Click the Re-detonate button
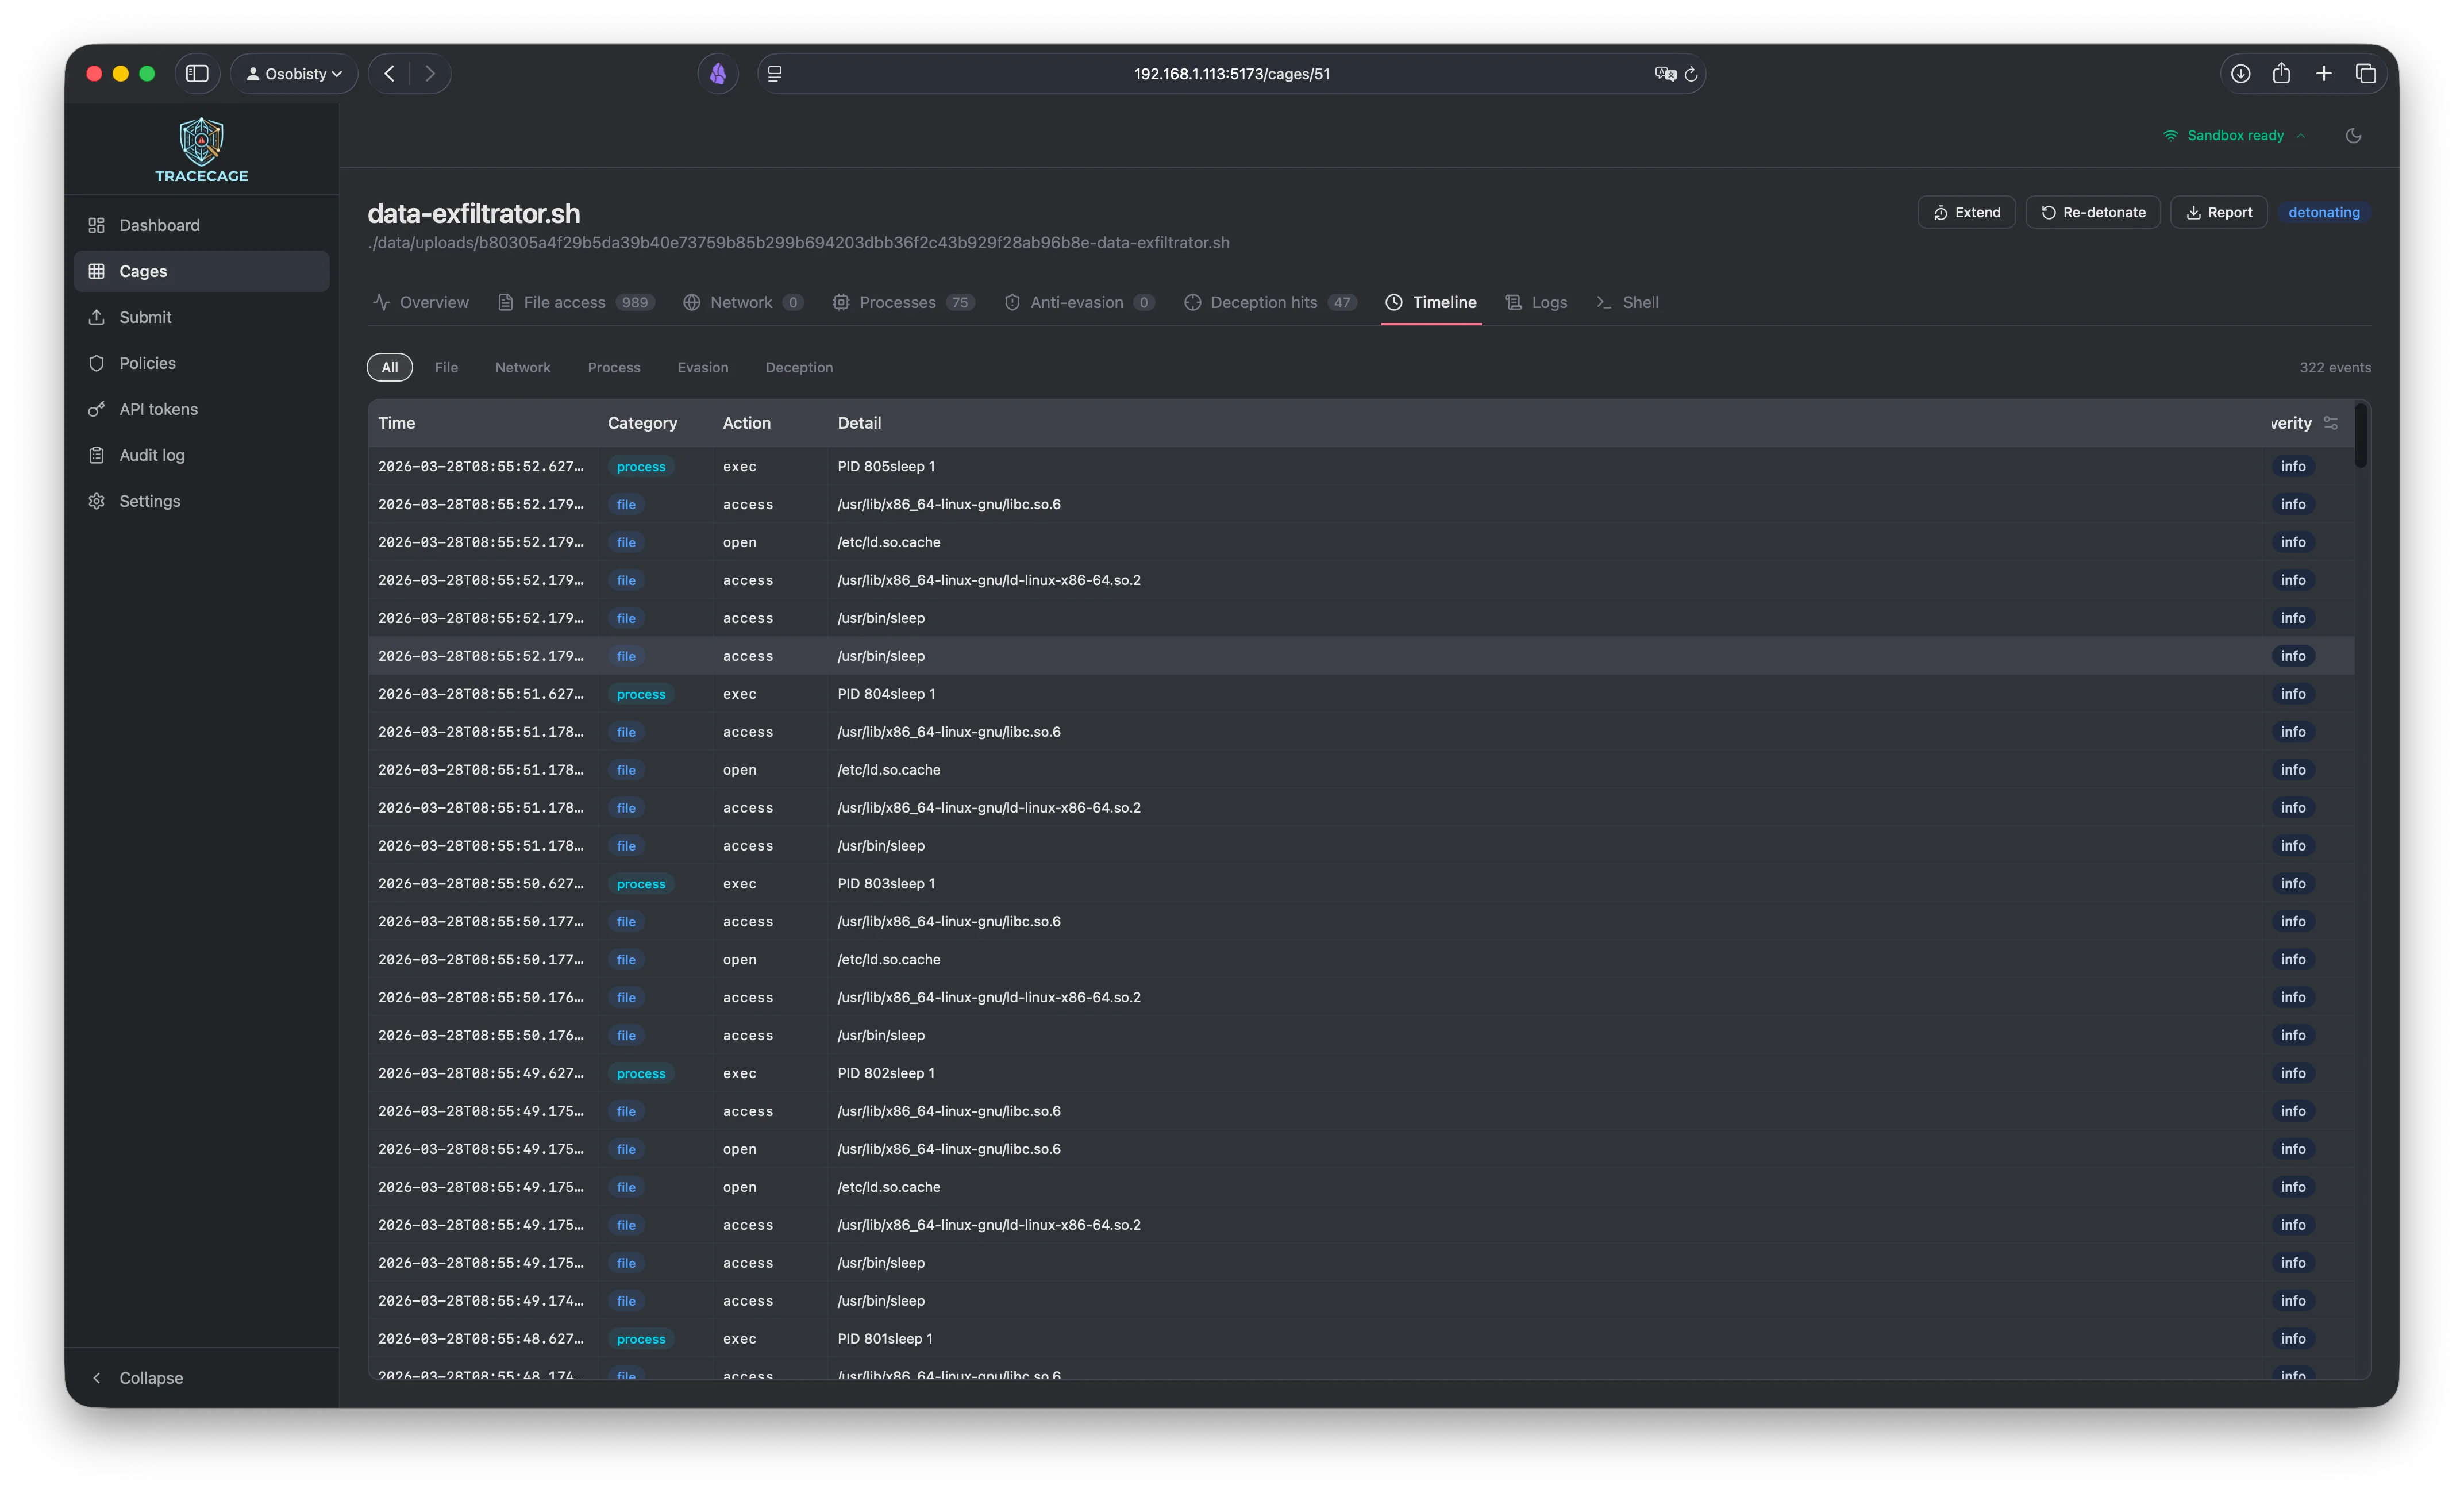The height and width of the screenshot is (1493, 2464). tap(2092, 213)
